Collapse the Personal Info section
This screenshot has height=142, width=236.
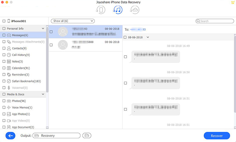click(43, 28)
